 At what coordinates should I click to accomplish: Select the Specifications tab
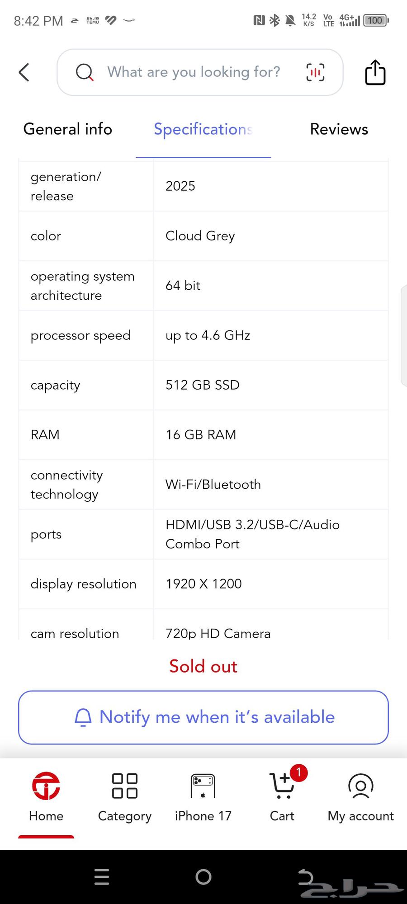203,129
